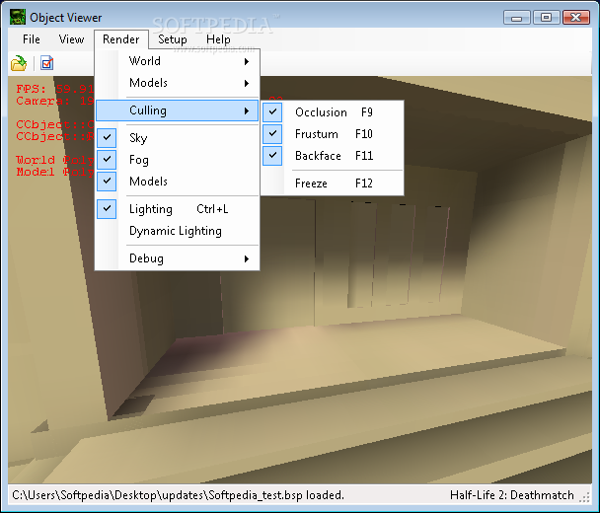Open the Setup menu
The image size is (600, 513).
click(x=173, y=39)
